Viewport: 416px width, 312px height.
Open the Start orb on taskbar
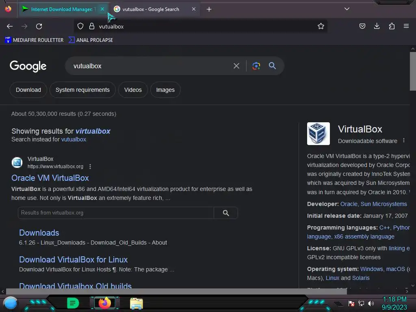[11, 303]
